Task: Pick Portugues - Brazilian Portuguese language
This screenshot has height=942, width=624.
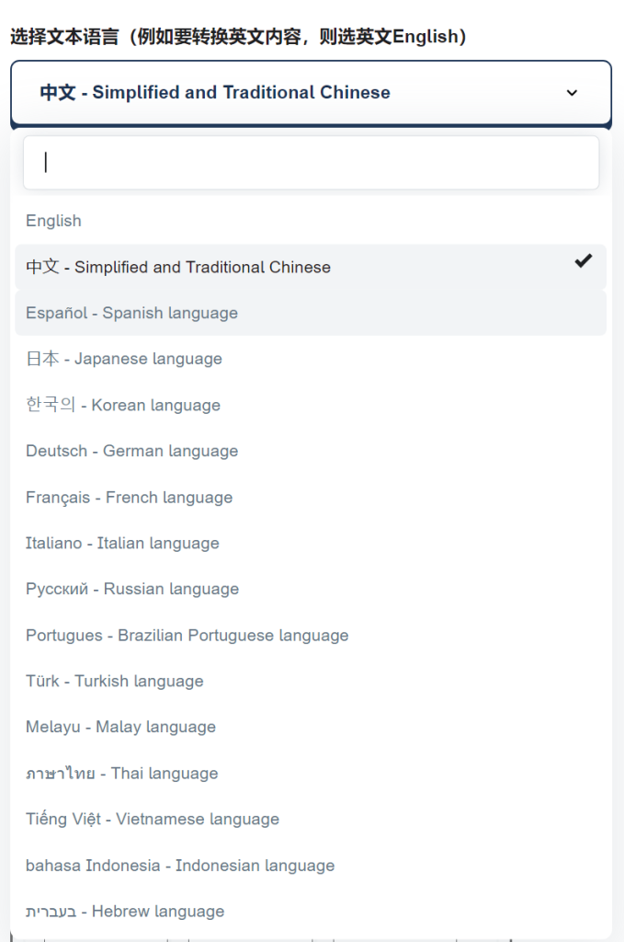Action: [187, 635]
